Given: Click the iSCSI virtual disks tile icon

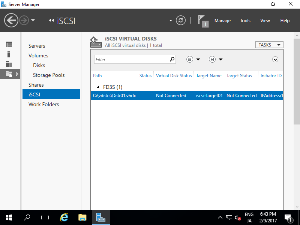Looking at the screenshot, I should [96, 42].
